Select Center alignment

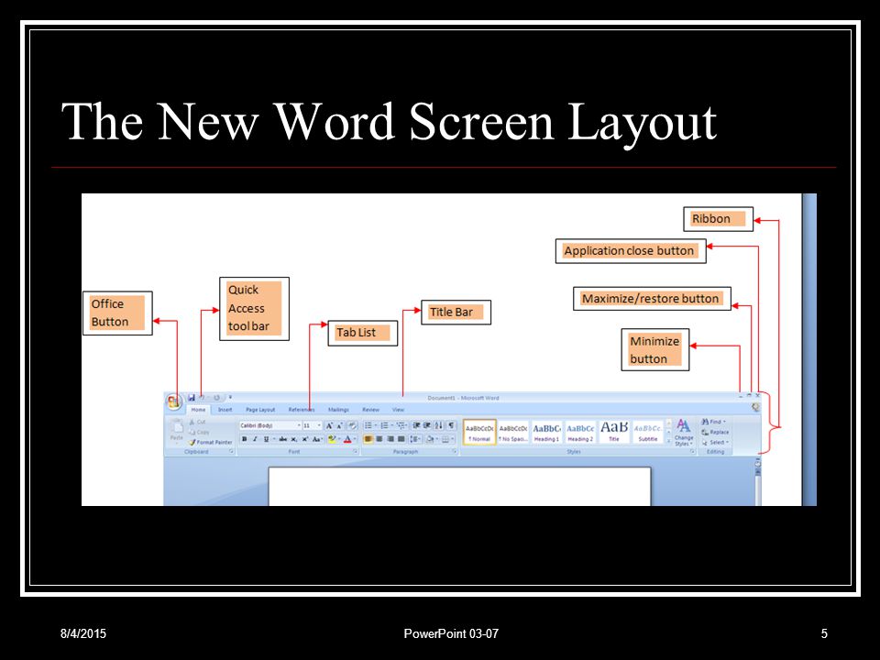[x=379, y=439]
